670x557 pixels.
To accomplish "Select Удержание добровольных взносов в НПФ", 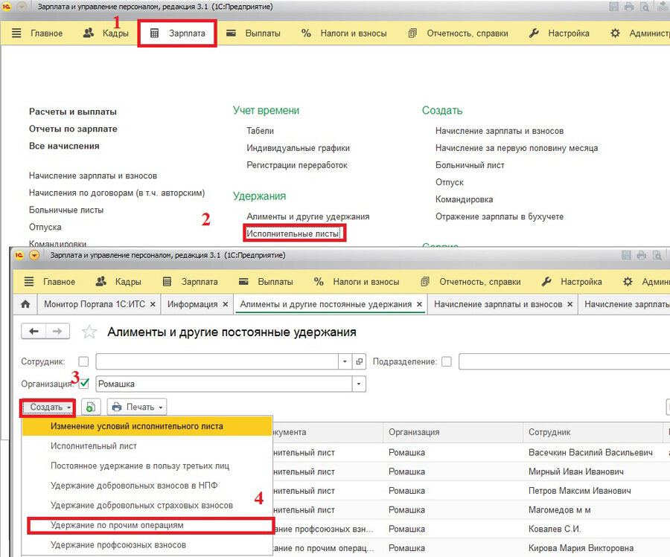I will tap(147, 486).
